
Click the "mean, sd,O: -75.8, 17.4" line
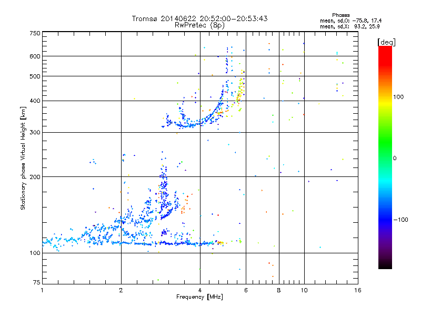click(x=350, y=21)
